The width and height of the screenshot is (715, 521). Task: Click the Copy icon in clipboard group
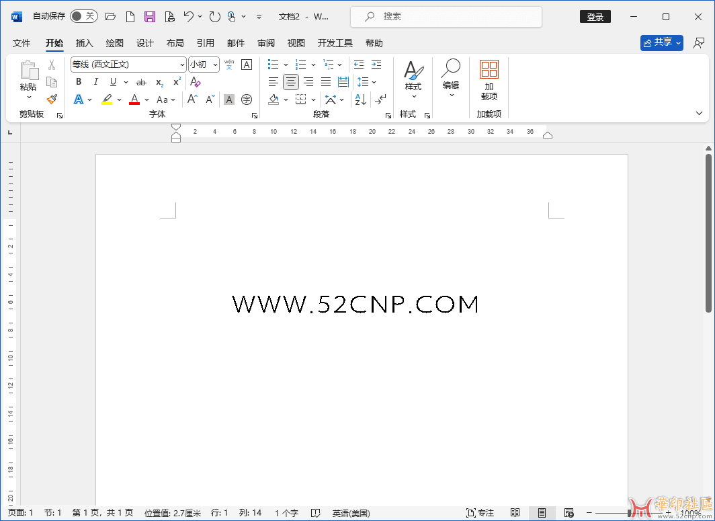(x=52, y=82)
